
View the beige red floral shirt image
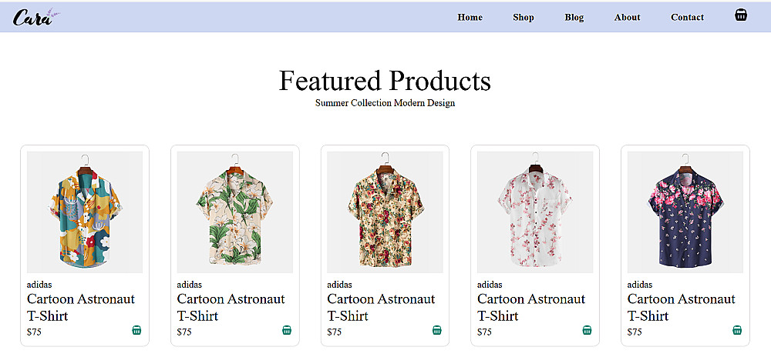(x=385, y=212)
